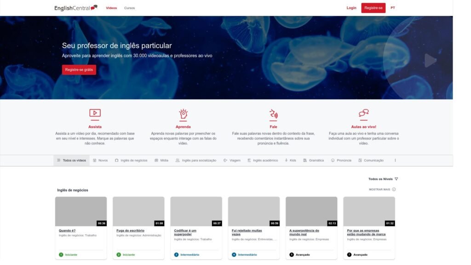Image resolution: width=471 pixels, height=265 pixels.
Task: Choose the Pronúncia tab
Action: coord(341,161)
